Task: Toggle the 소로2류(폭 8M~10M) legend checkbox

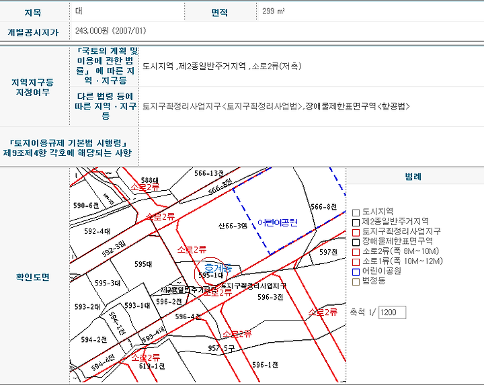Action: click(356, 252)
